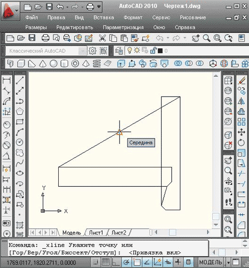Open redo dropdown arrow in Standard toolbar

point(185,38)
